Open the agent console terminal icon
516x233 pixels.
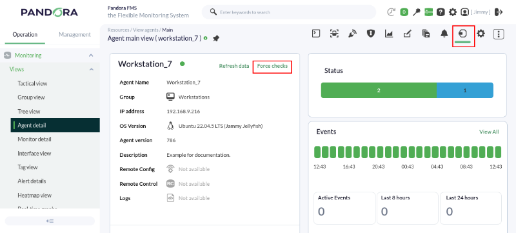tap(316, 34)
